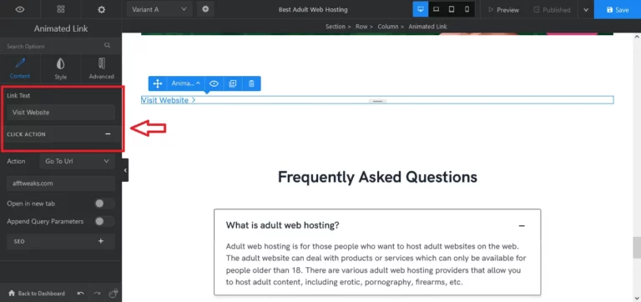The image size is (641, 302).
Task: Switch to mobile device view
Action: (x=467, y=9)
